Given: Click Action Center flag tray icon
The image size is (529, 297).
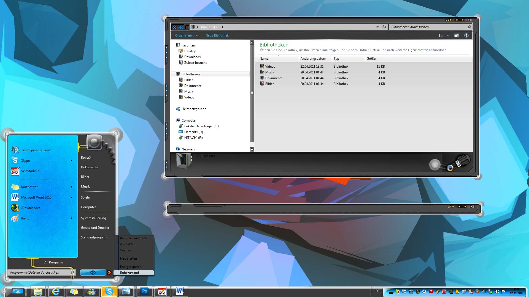Looking at the screenshot, I should tap(503, 292).
